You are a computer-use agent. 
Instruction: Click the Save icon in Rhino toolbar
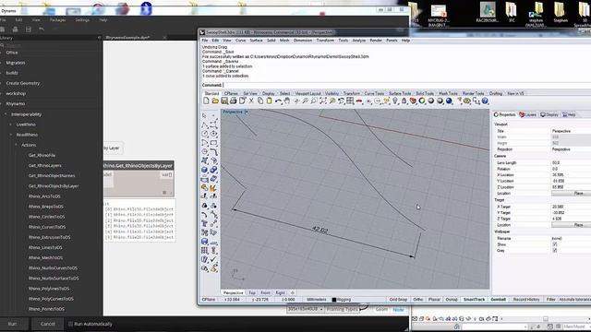[224, 101]
